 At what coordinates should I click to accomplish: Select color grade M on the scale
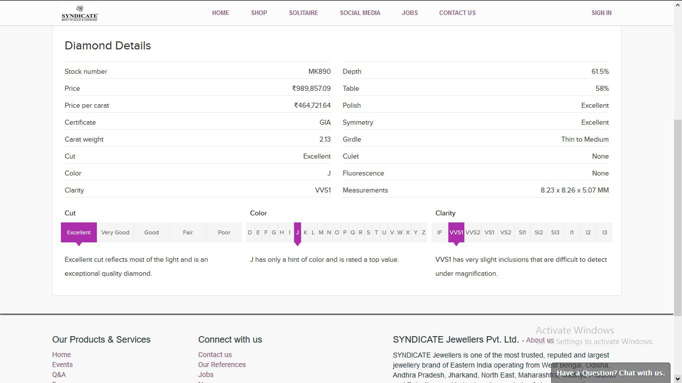pyautogui.click(x=321, y=232)
